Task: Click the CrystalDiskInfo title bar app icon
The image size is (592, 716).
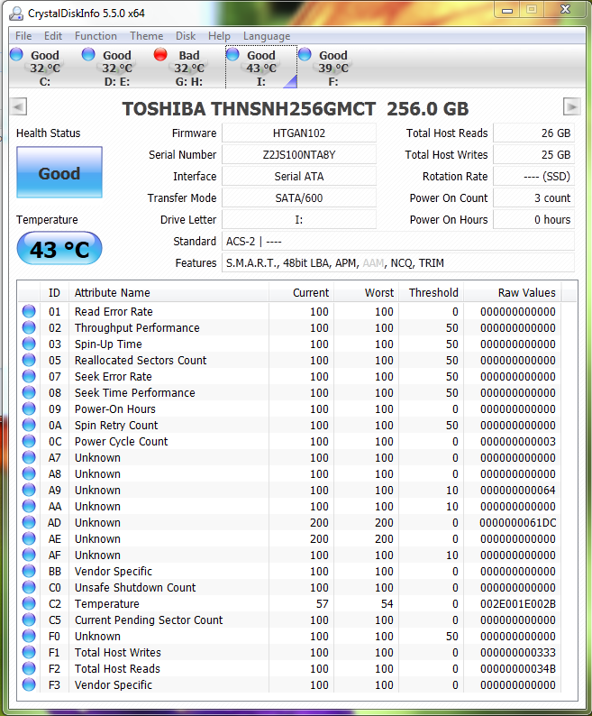Action: 15,13
